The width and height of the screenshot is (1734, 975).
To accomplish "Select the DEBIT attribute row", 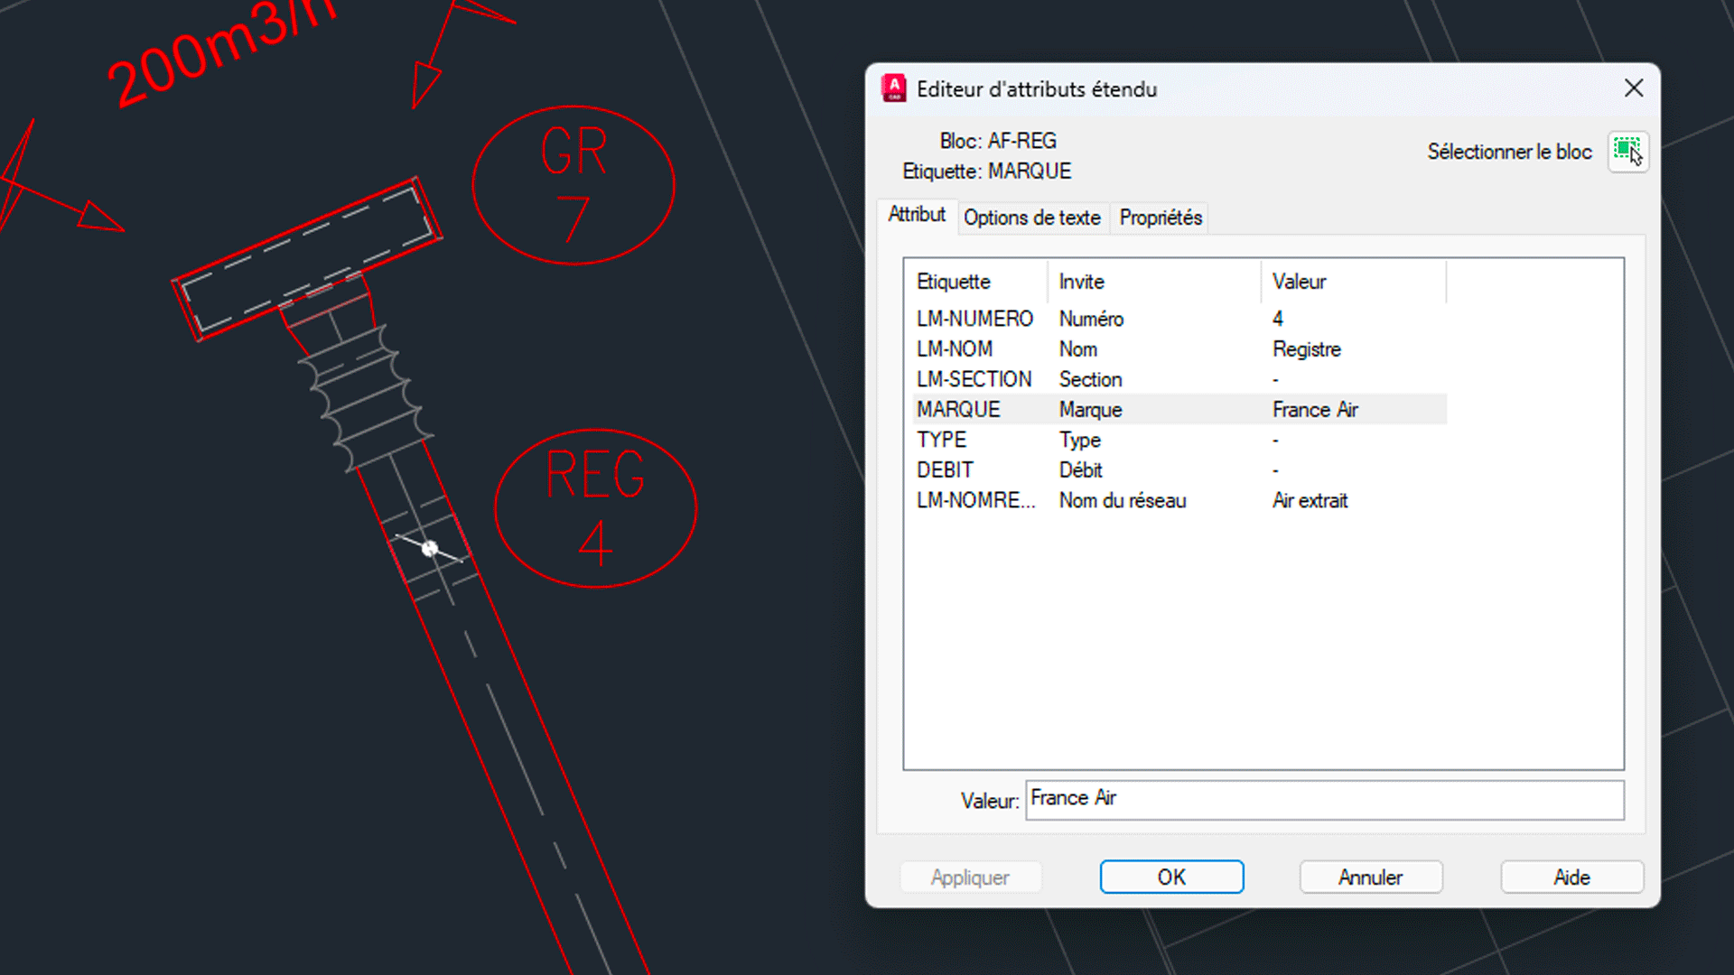I will tap(1179, 470).
